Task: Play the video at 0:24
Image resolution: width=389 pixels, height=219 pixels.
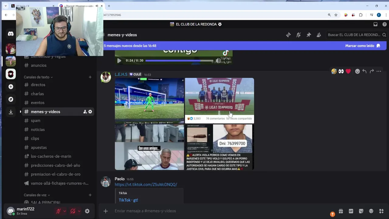Action: coord(119,61)
